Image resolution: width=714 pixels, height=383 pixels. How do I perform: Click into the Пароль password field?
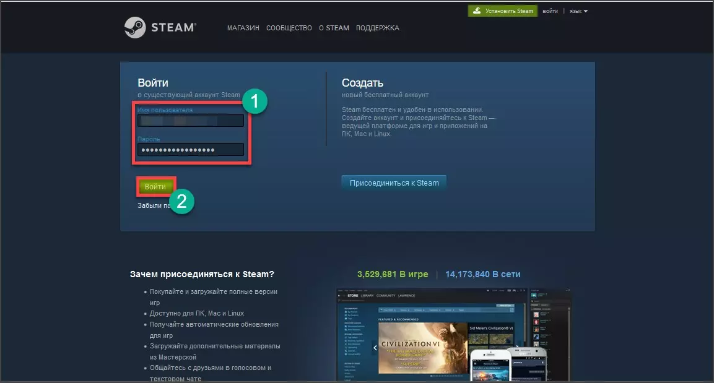pos(191,150)
